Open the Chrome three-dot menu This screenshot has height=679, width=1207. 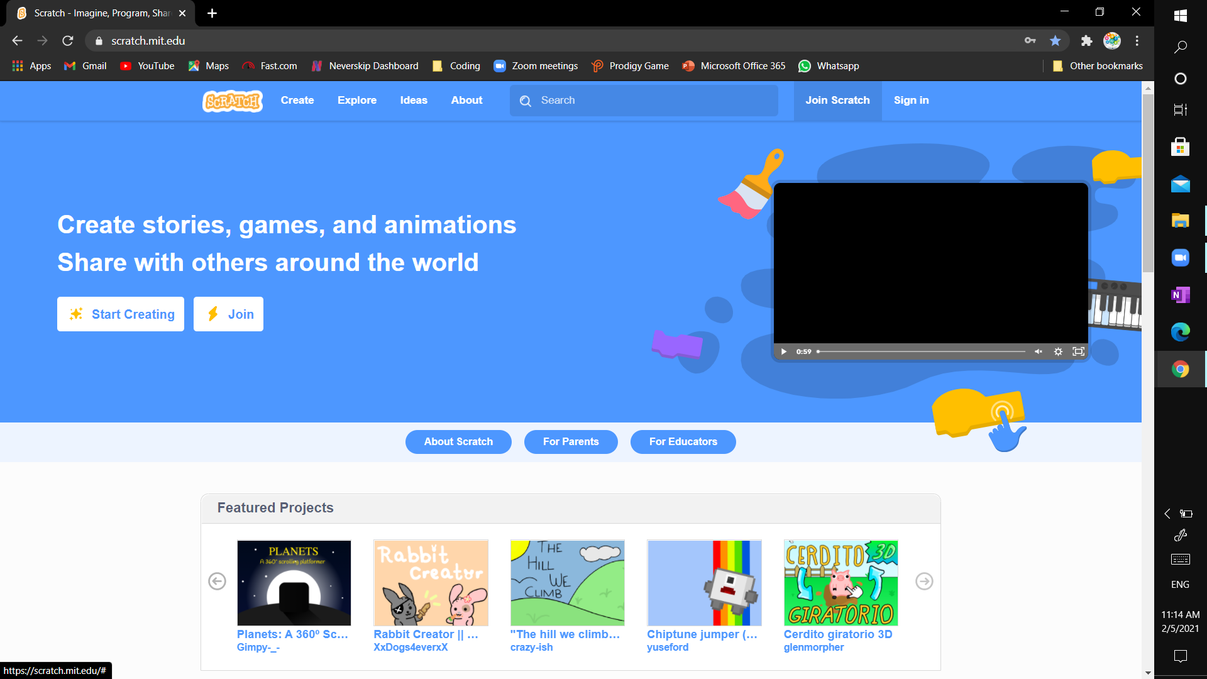(1137, 40)
